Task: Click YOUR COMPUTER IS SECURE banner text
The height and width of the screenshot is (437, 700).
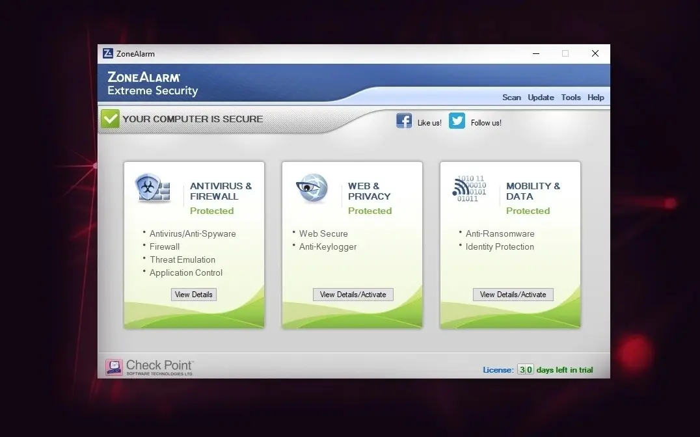Action: [193, 119]
